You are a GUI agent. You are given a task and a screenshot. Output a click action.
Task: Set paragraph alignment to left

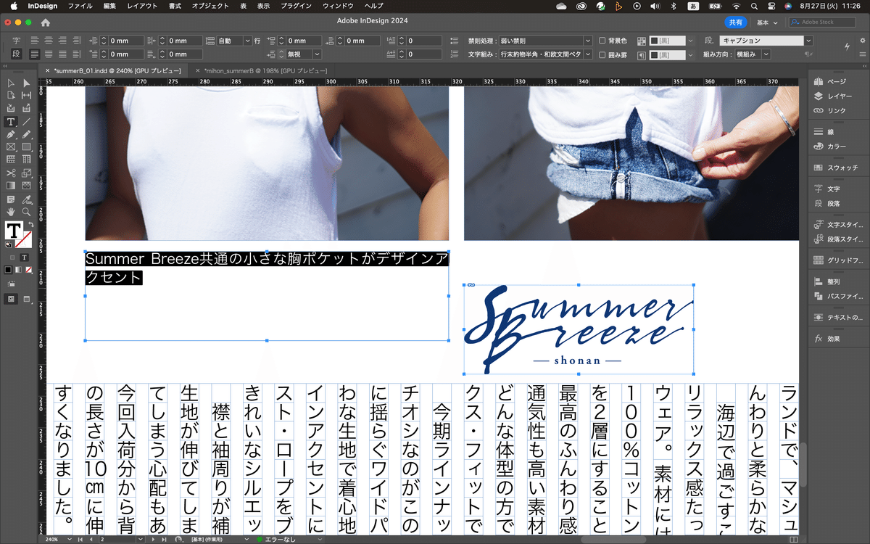tap(34, 41)
